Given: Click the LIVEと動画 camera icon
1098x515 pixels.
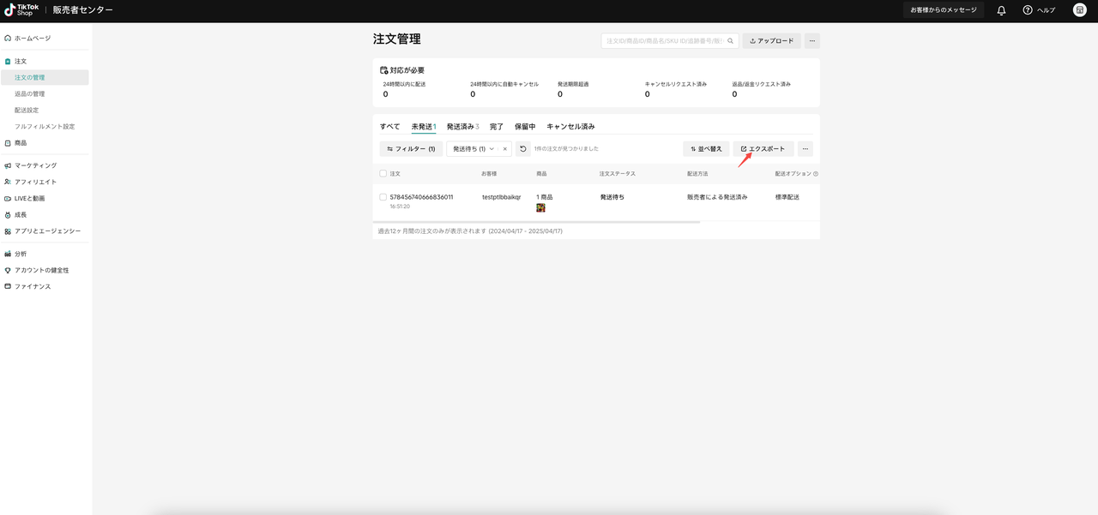Looking at the screenshot, I should (x=8, y=198).
